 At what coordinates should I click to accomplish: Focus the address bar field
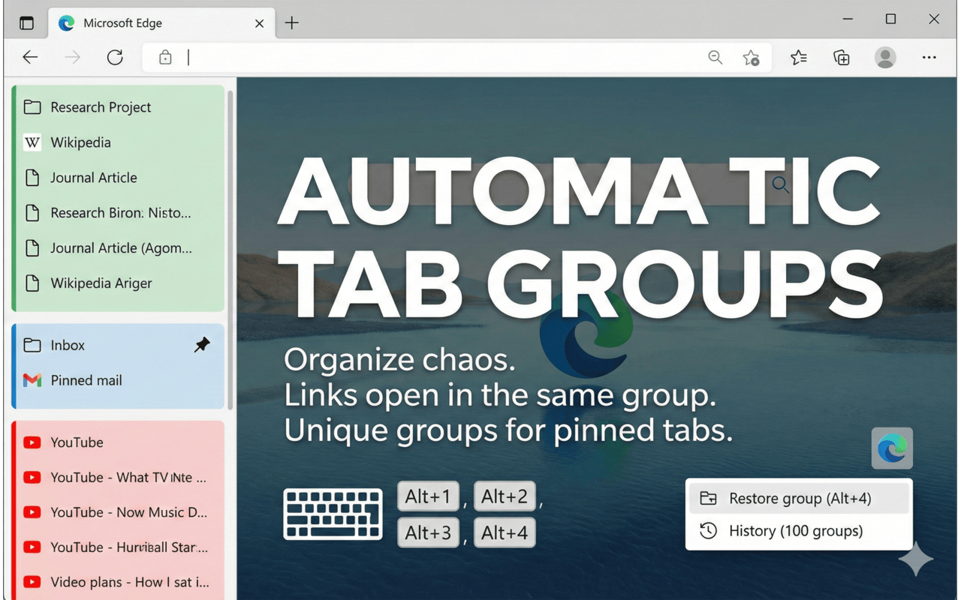[456, 58]
